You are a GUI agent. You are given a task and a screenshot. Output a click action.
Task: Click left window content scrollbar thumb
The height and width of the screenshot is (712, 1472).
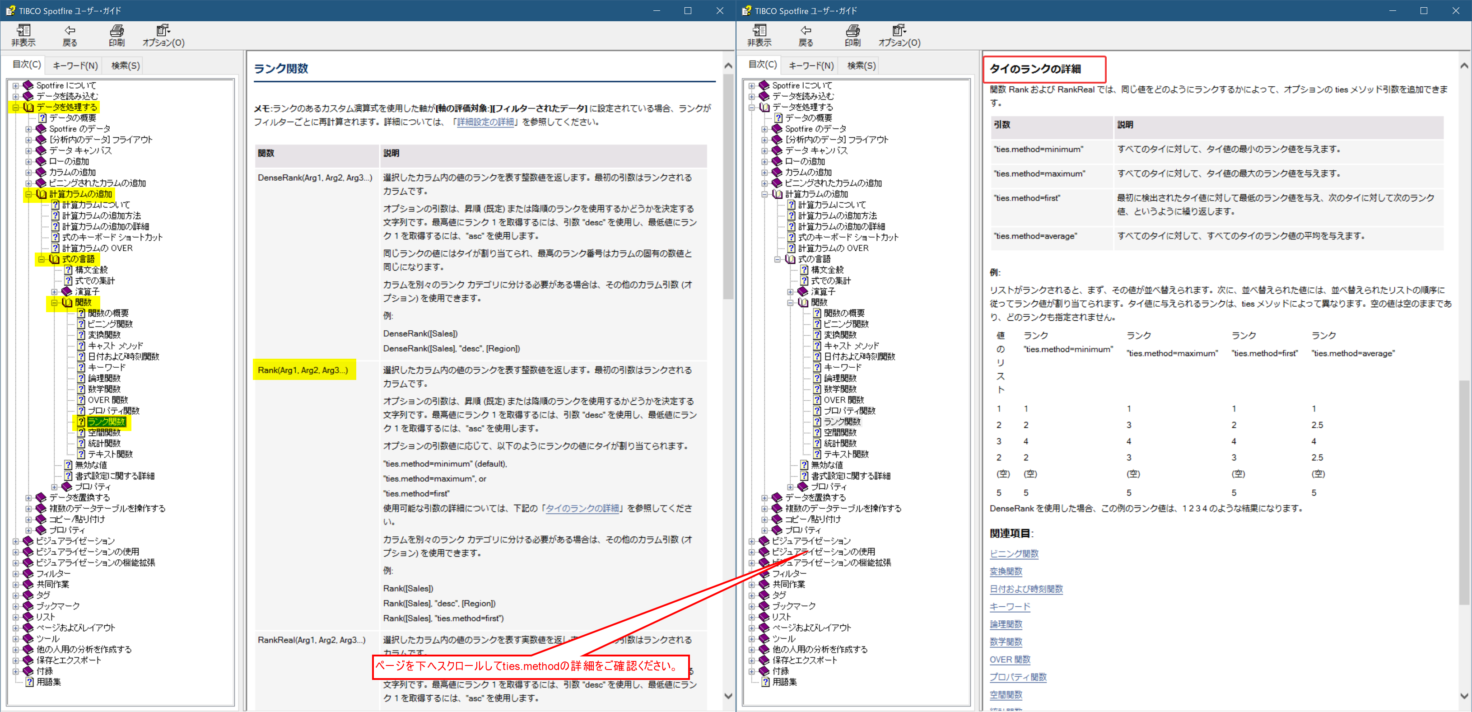click(x=728, y=186)
